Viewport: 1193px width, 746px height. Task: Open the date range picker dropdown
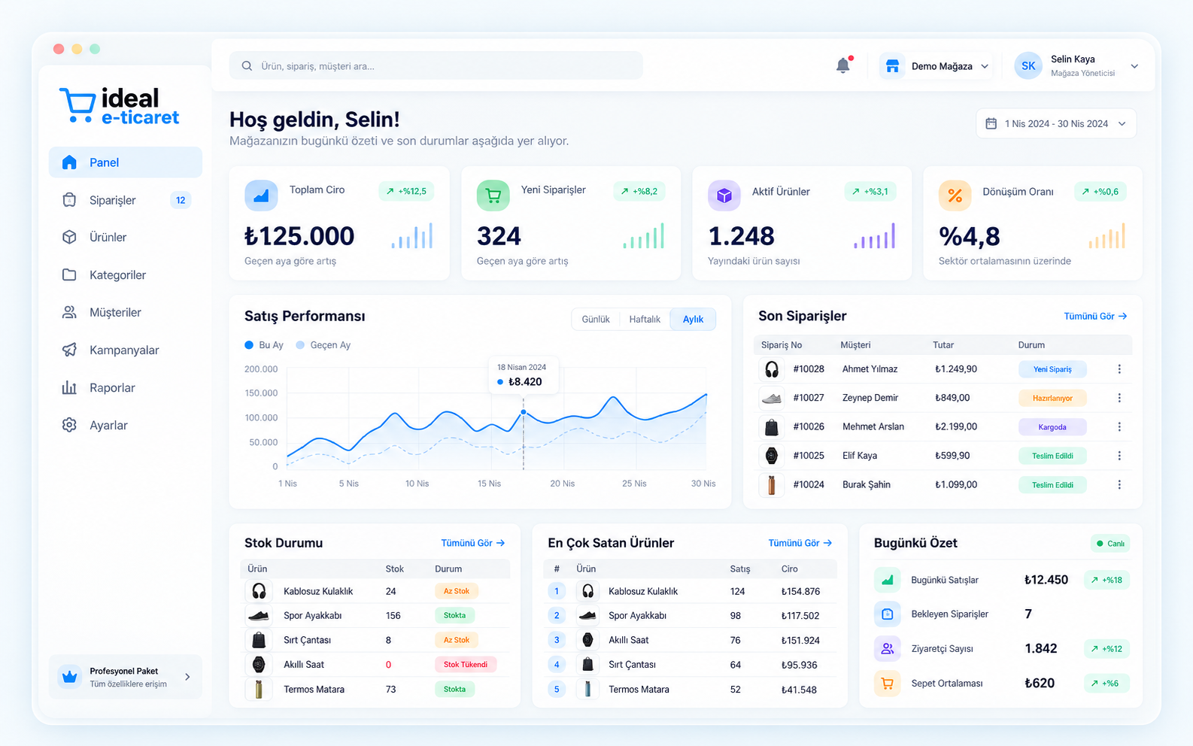click(x=1056, y=123)
